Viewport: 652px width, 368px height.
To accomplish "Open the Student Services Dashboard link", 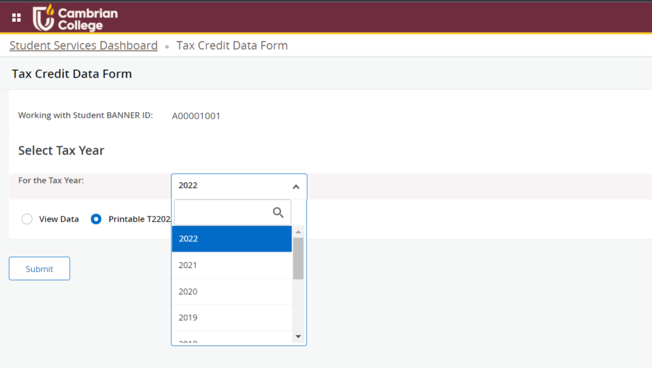I will click(83, 45).
